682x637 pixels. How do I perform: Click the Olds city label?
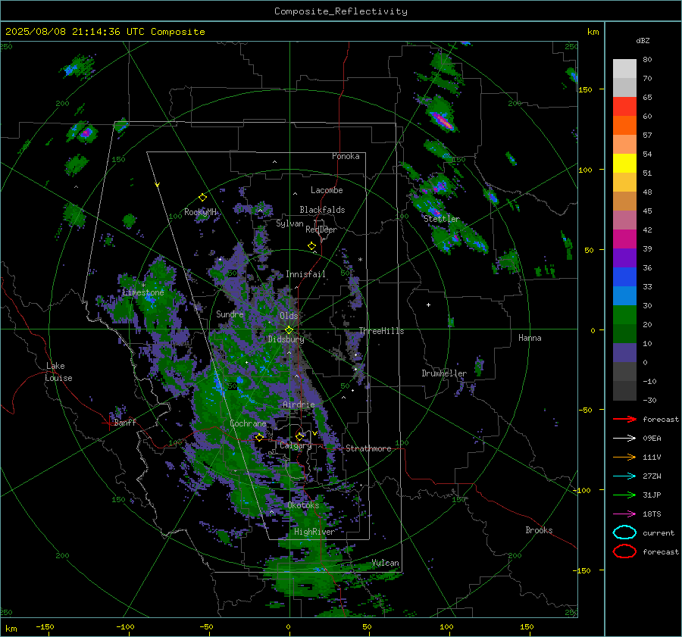tap(289, 316)
